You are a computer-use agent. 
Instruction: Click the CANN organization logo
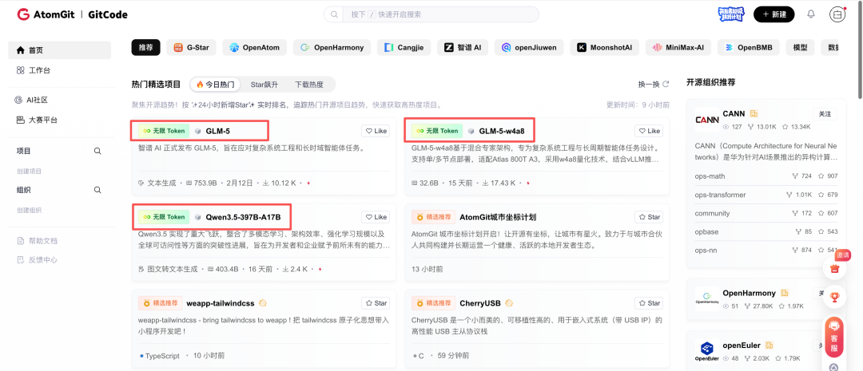tap(706, 119)
